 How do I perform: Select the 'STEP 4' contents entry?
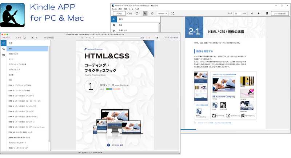pyautogui.click(x=24, y=101)
